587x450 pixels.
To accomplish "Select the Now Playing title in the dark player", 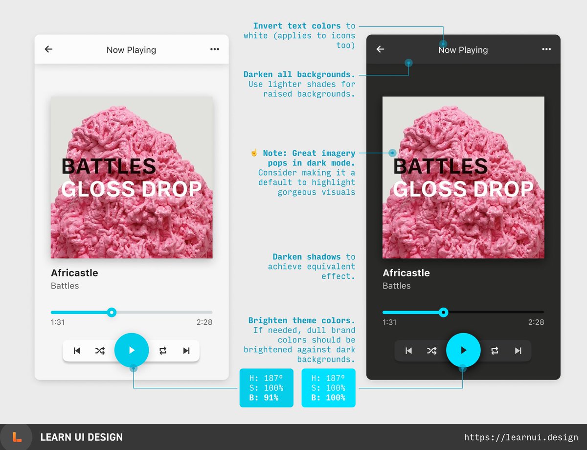I will click(x=463, y=49).
